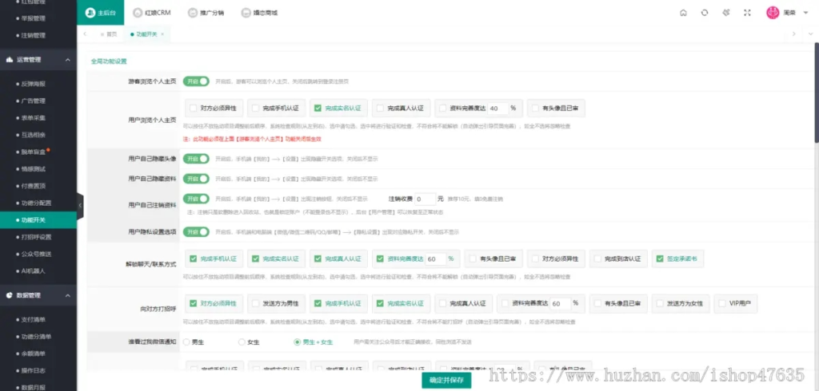Screen dimensions: 819x391
Task: Click the 注销收费 amount input field
Action: tap(424, 198)
